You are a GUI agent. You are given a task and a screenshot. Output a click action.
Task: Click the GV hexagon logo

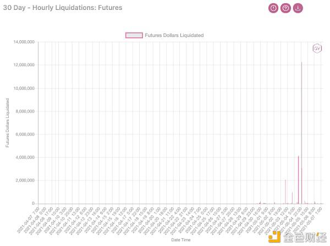coord(317,48)
